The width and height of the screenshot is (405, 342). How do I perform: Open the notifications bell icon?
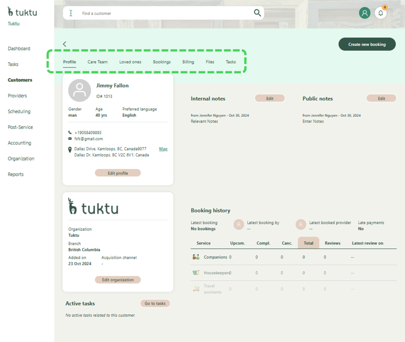[381, 13]
